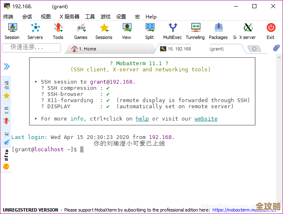Open MultiExec mode
The image size is (283, 214).
[173, 31]
